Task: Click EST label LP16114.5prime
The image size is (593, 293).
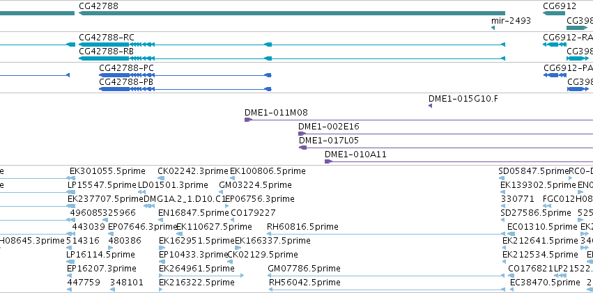Action: [x=100, y=254]
